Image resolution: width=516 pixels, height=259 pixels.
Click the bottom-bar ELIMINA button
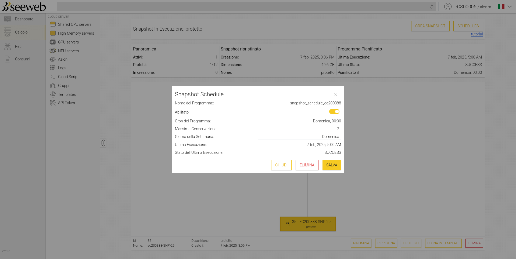click(x=474, y=243)
